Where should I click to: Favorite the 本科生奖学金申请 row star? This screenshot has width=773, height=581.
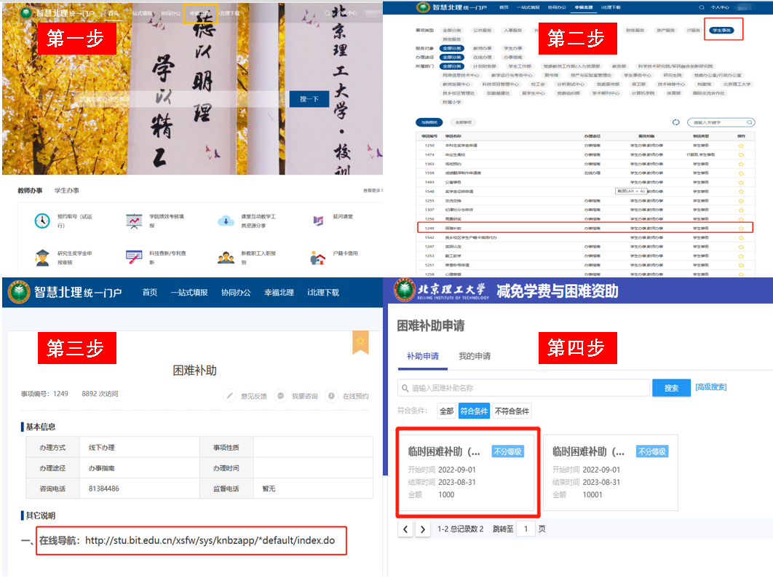pyautogui.click(x=740, y=146)
